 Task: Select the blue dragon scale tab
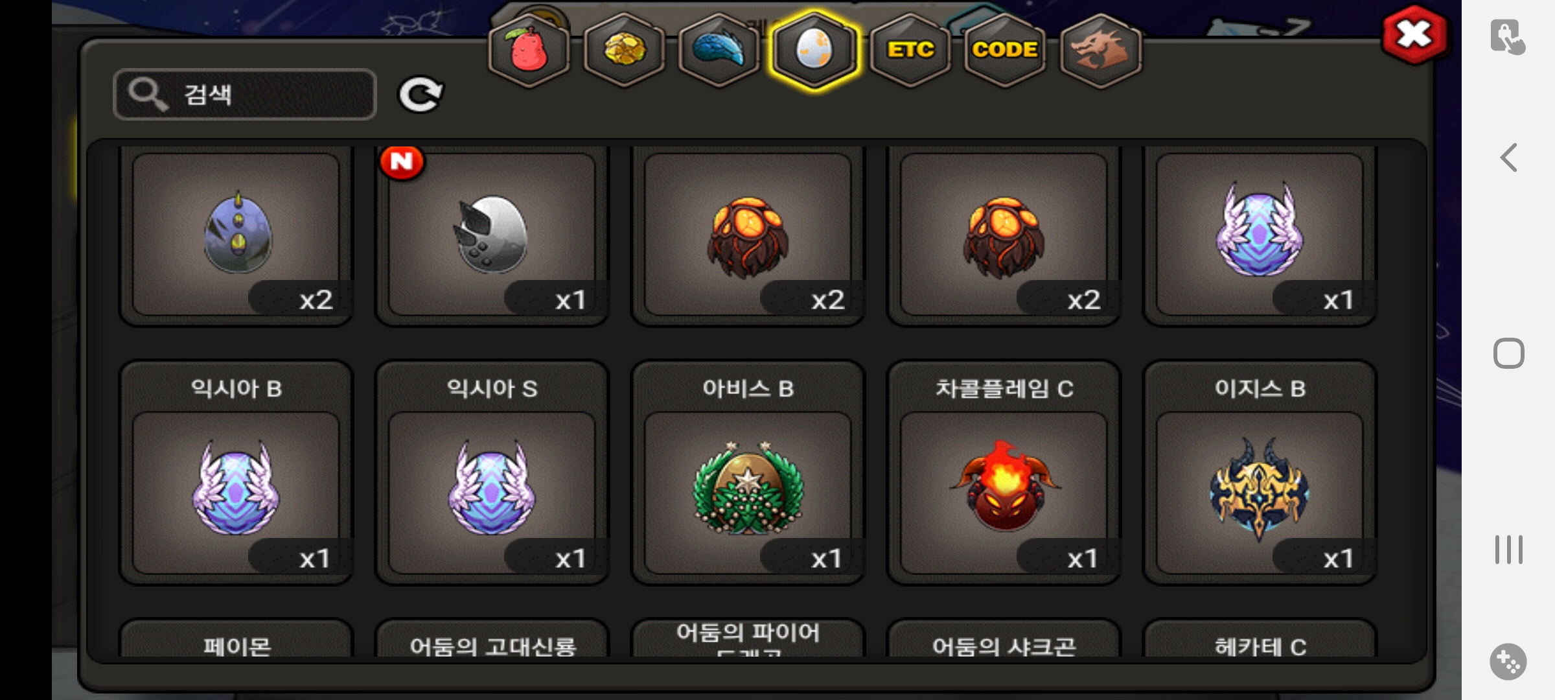point(719,51)
